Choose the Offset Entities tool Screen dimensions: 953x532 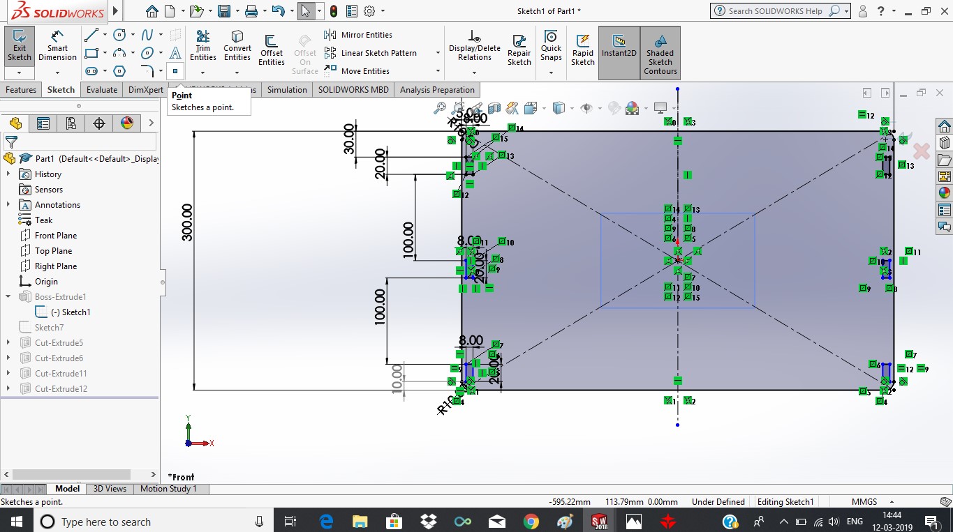point(272,49)
